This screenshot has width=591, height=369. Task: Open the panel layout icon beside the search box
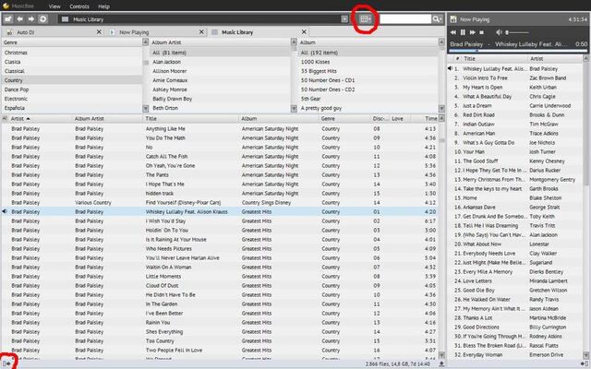(366, 18)
